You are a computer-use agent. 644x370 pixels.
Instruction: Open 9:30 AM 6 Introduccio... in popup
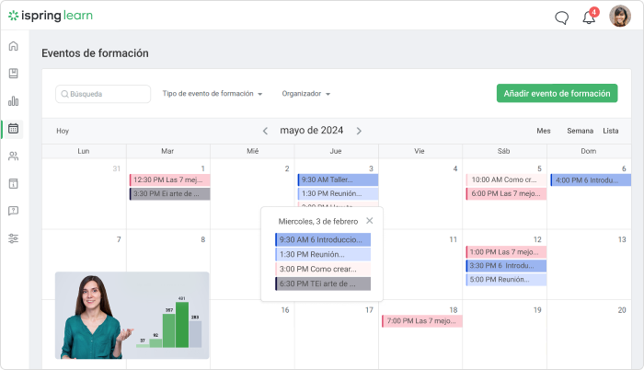pos(323,239)
